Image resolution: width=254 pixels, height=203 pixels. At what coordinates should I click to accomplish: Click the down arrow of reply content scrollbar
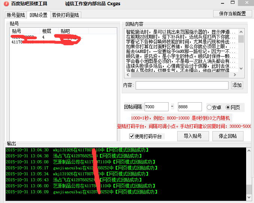pyautogui.click(x=241, y=69)
